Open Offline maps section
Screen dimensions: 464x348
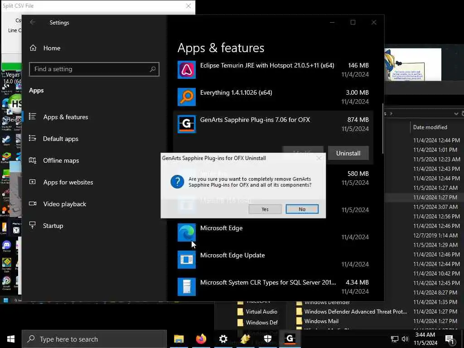click(61, 160)
